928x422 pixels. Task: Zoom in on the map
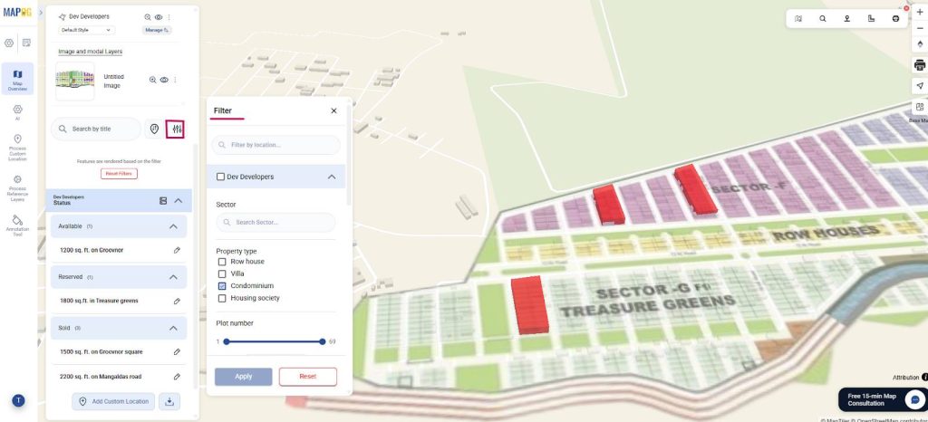tap(920, 13)
